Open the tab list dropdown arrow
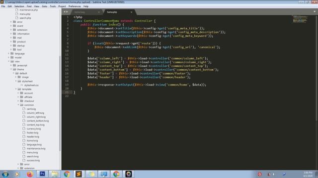 click(x=315, y=11)
